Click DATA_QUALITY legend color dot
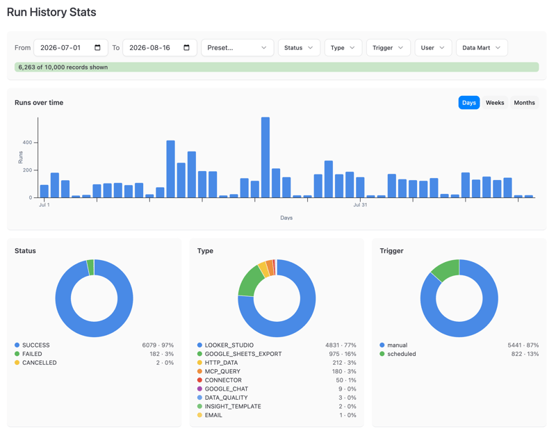Image resolution: width=556 pixels, height=431 pixels. (x=199, y=398)
